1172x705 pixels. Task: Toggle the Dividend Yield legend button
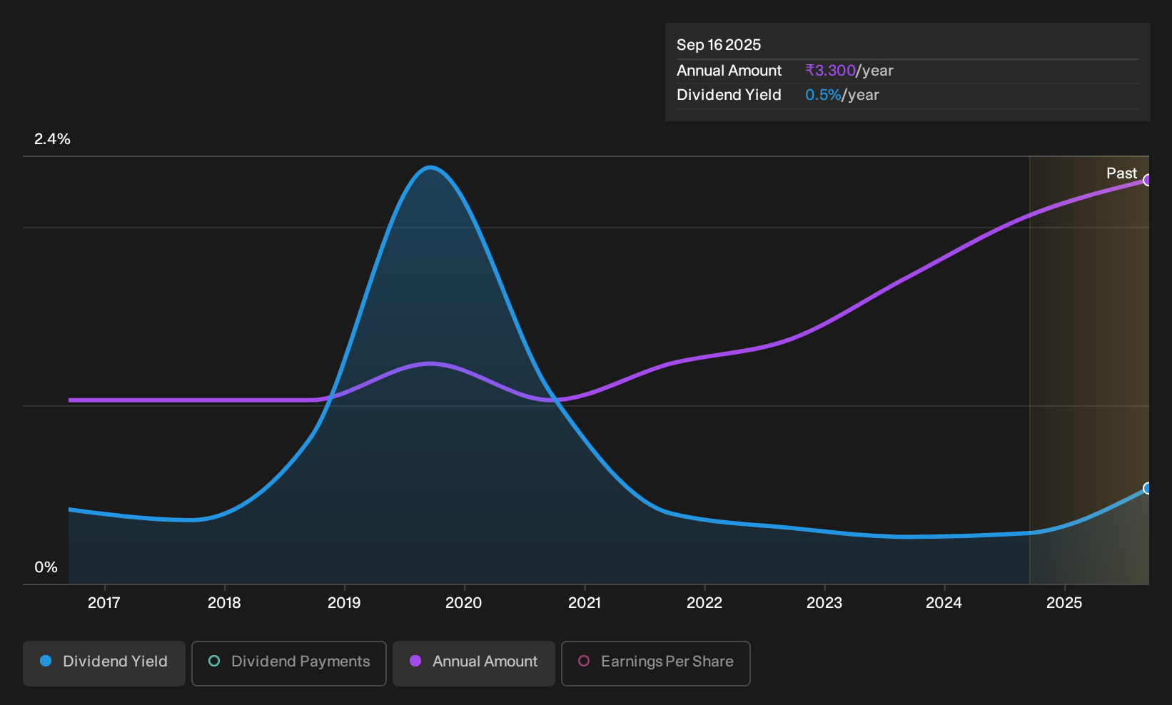coord(104,663)
